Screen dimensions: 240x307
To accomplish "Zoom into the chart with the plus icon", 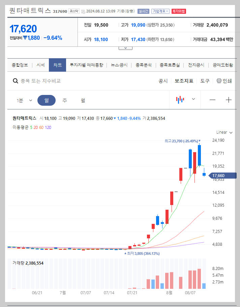I will (x=229, y=100).
